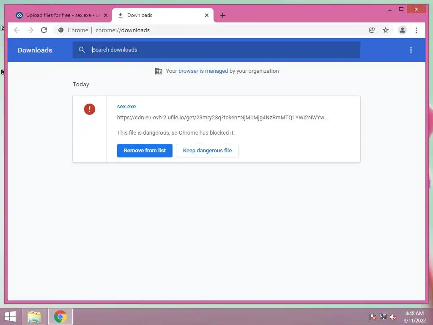Close the Downloads tab
433x325 pixels.
point(206,15)
